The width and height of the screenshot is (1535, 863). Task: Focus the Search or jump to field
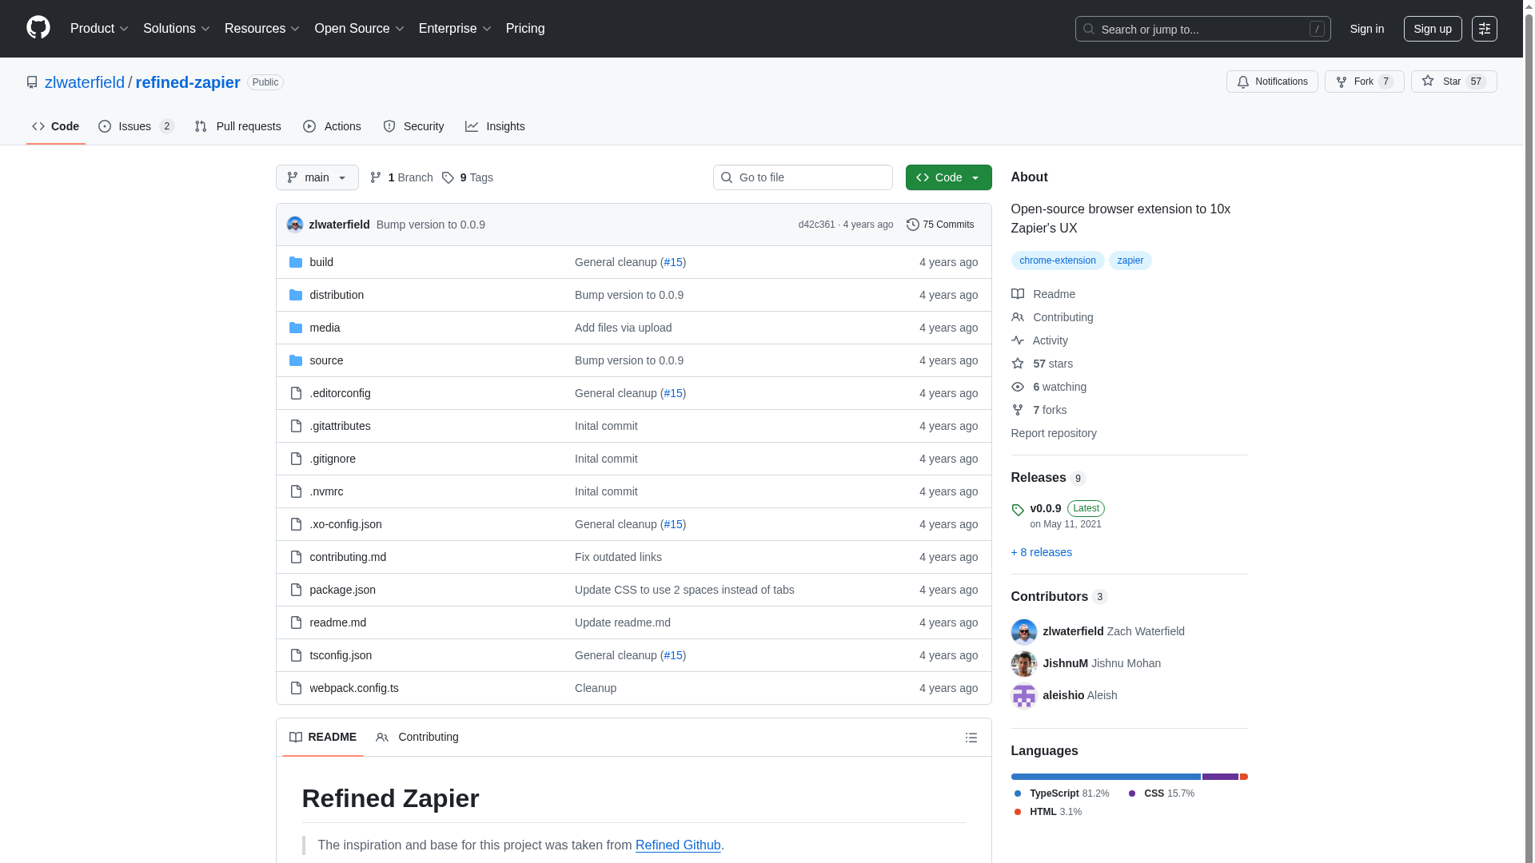point(1202,29)
